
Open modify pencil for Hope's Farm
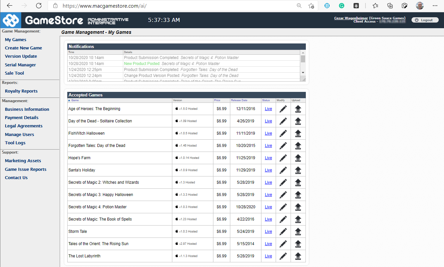283,158
